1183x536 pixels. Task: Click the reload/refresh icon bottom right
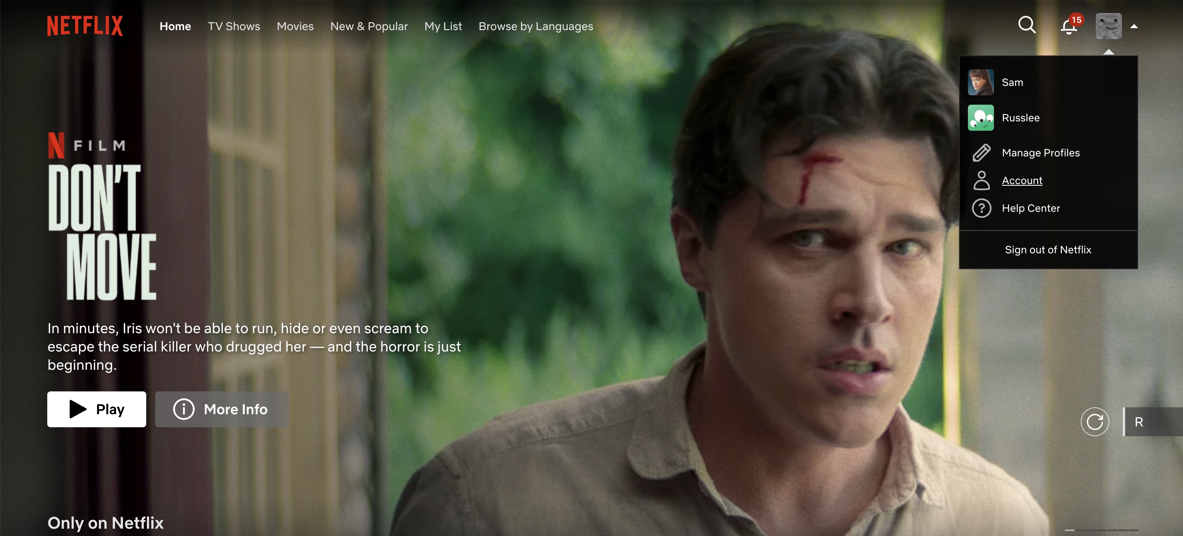[1096, 421]
